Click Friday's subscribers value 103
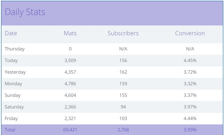 tap(123, 118)
